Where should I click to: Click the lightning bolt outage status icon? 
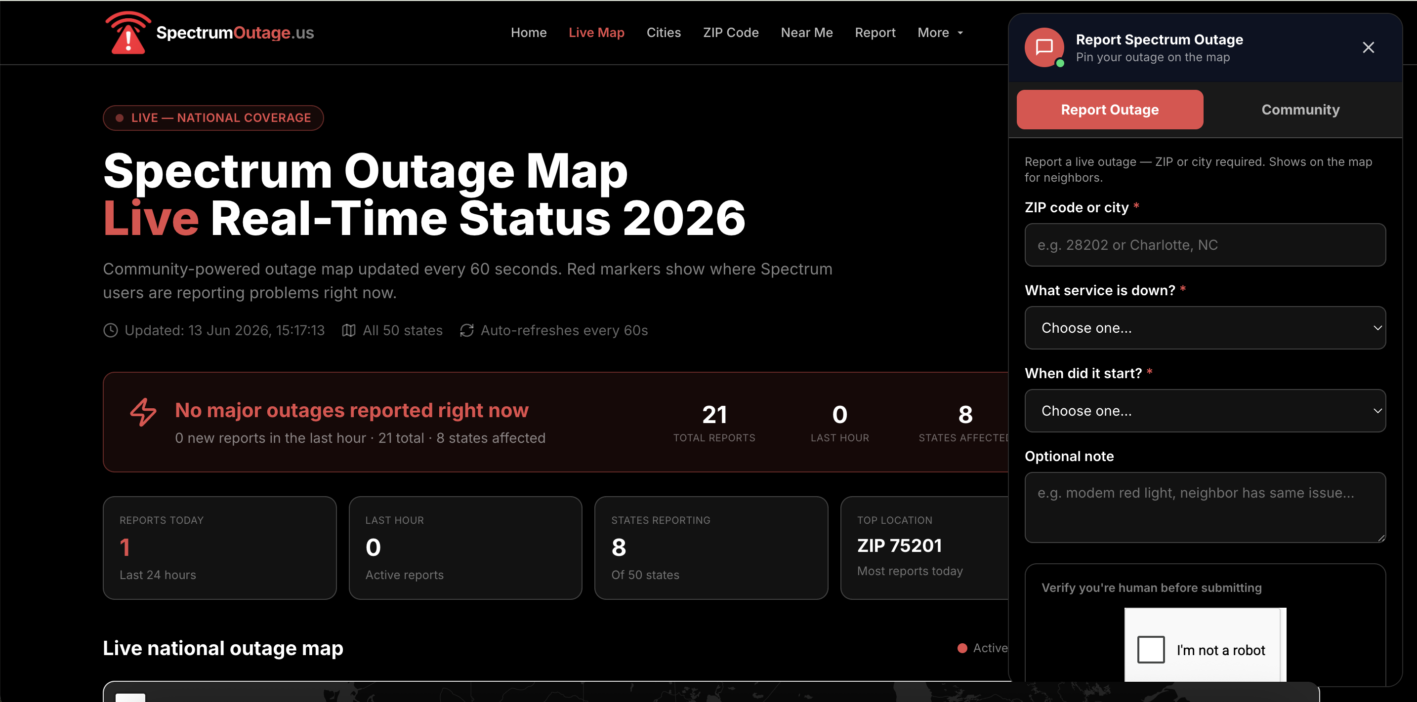click(143, 412)
